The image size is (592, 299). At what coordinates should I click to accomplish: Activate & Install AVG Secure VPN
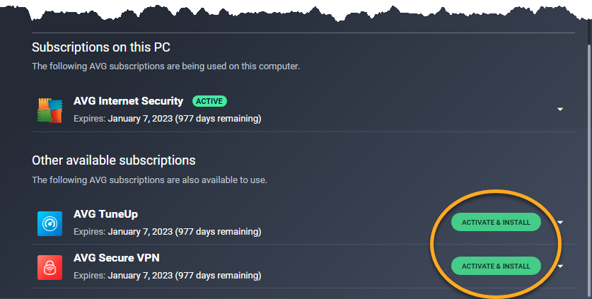tap(496, 266)
